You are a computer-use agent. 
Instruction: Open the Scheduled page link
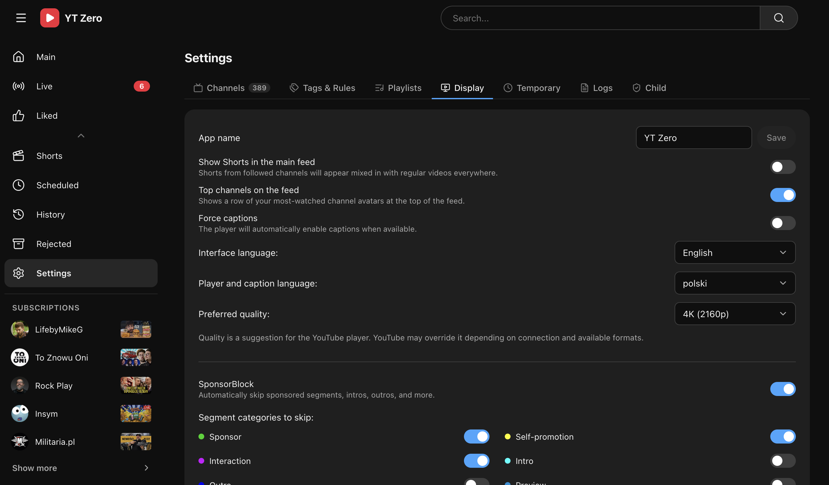tap(81, 185)
